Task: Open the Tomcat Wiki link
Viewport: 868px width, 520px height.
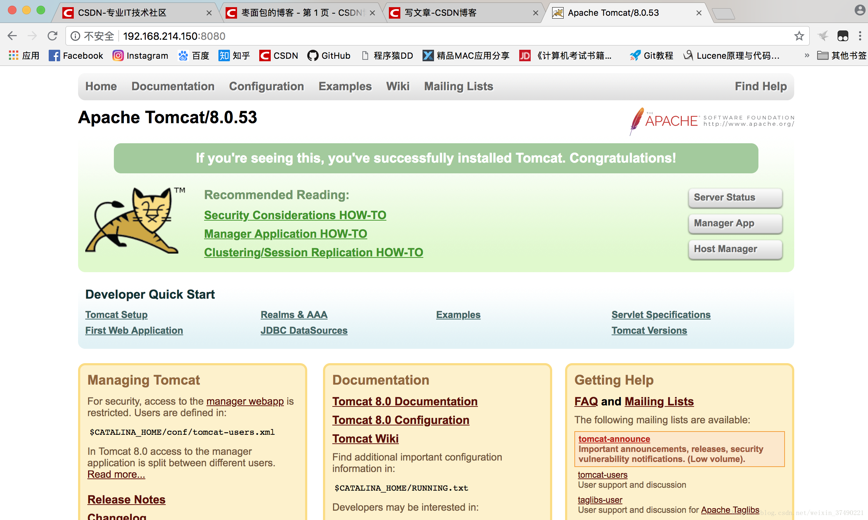Action: pyautogui.click(x=365, y=439)
